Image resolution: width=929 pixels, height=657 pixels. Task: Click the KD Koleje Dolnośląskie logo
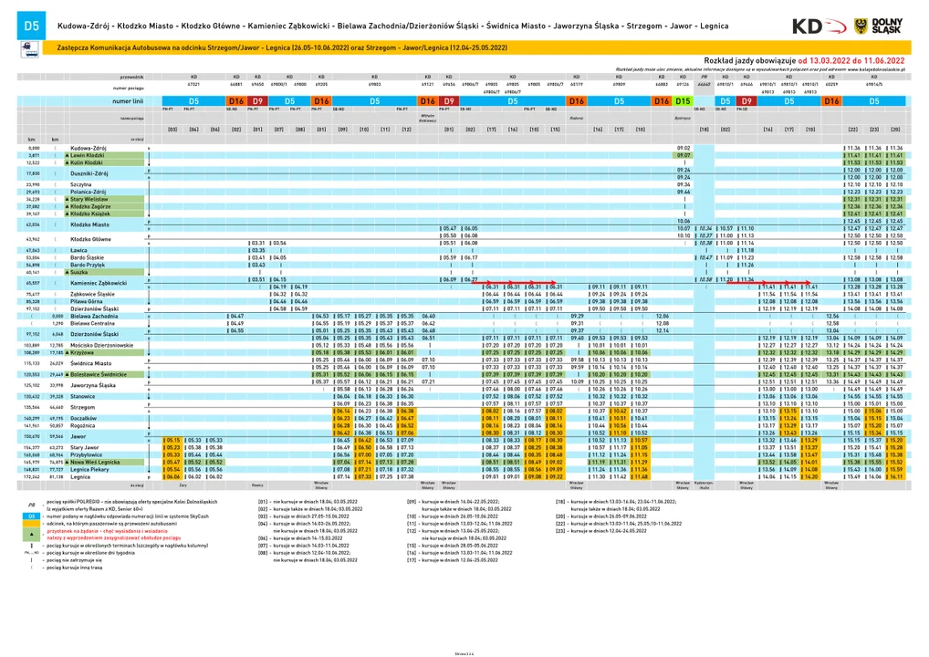pos(819,26)
